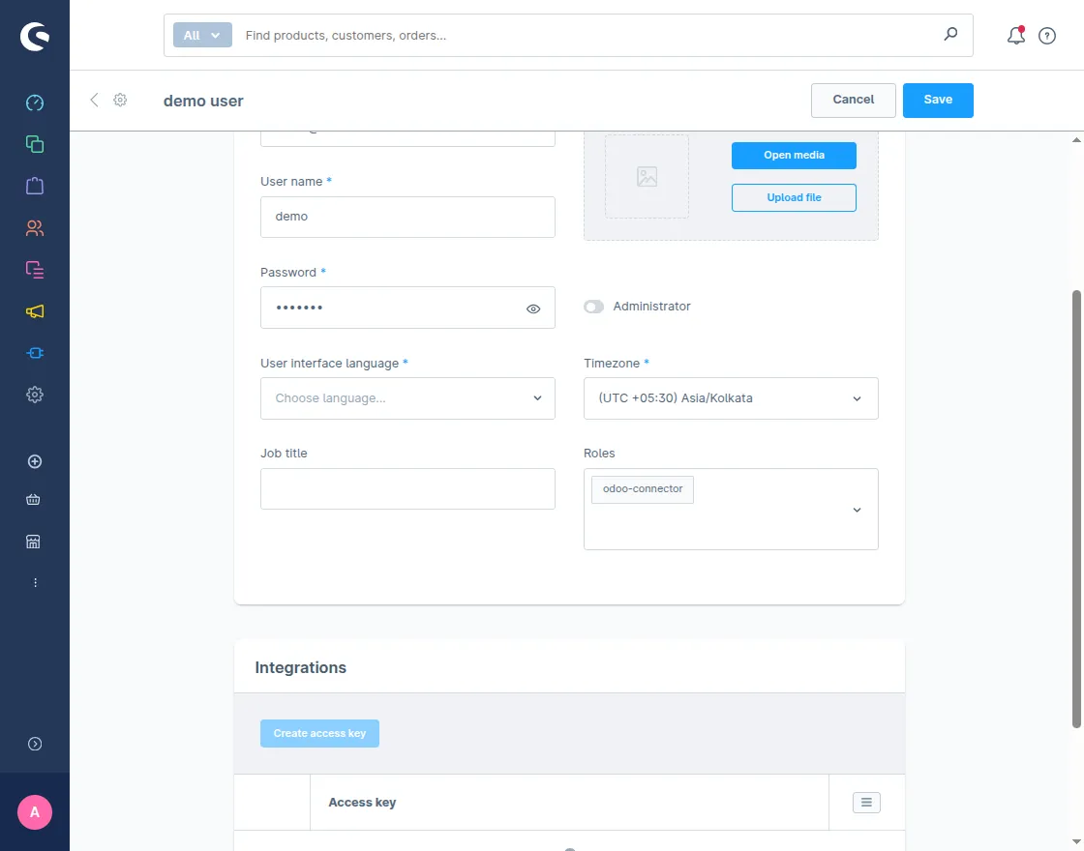The width and height of the screenshot is (1084, 851).
Task: Open the Timezone dropdown
Action: click(x=731, y=398)
